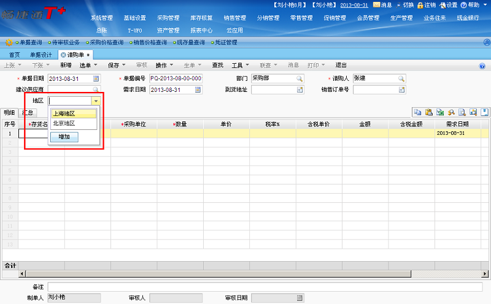Click the search icon in the 部门 field
Image resolution: width=491 pixels, height=304 pixels.
[300, 78]
